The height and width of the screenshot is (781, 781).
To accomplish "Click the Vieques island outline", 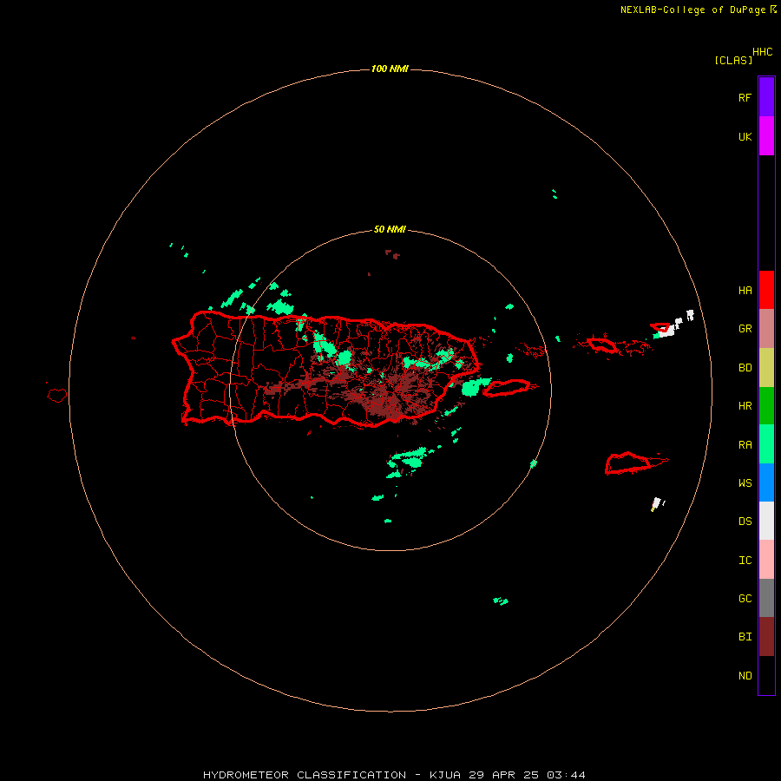I will [x=507, y=388].
